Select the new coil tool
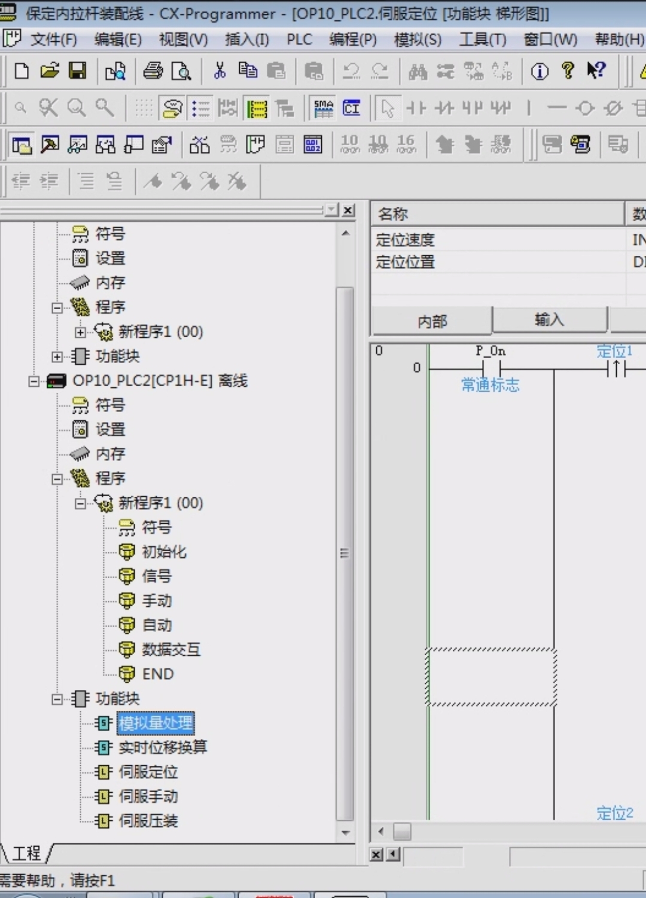Image resolution: width=646 pixels, height=898 pixels. click(584, 108)
